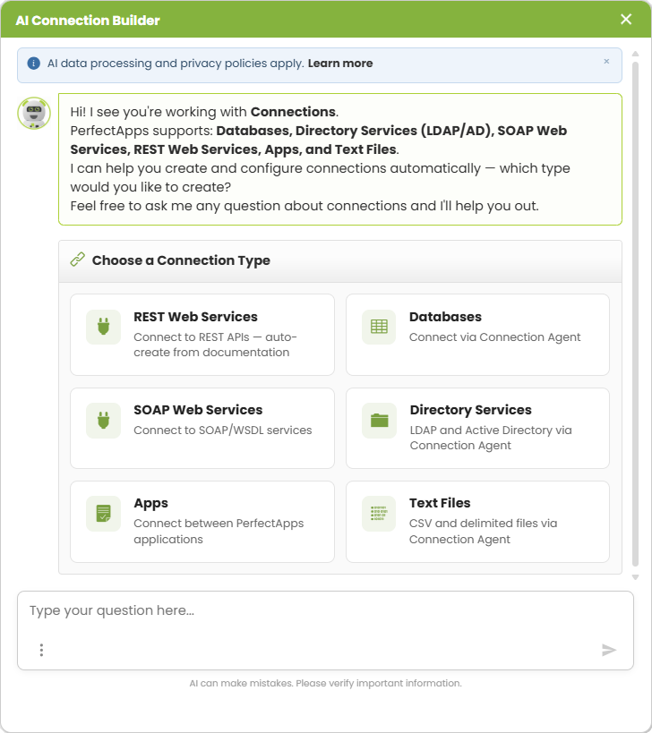Click 'Connect to SOAP/WSDL services' text
Viewport: 652px width, 733px height.
tap(223, 430)
